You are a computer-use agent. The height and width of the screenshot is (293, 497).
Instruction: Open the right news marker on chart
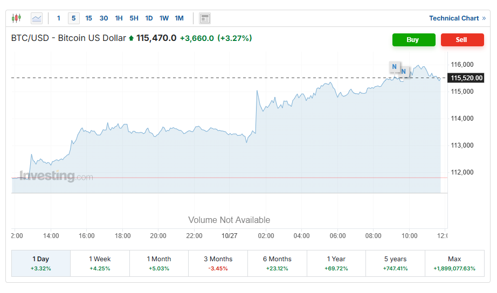click(403, 71)
